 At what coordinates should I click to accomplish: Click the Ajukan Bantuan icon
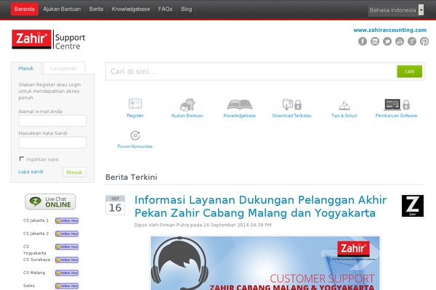click(187, 104)
